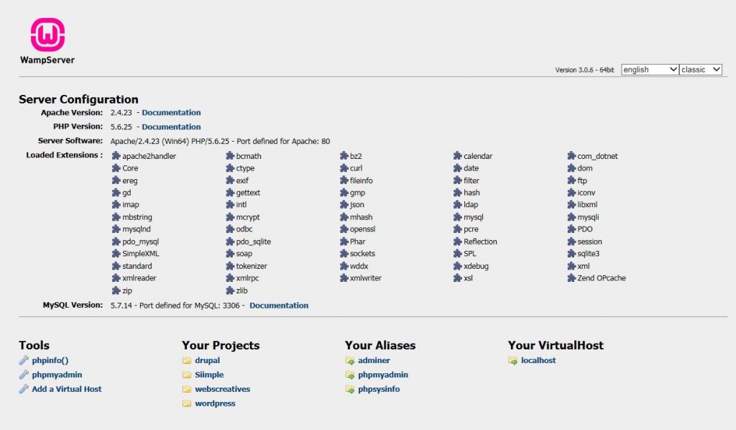Open the wordpress project
Viewport: 736px width, 430px height.
(215, 403)
